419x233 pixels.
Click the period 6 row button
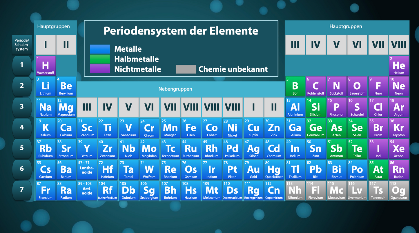pos(22,169)
